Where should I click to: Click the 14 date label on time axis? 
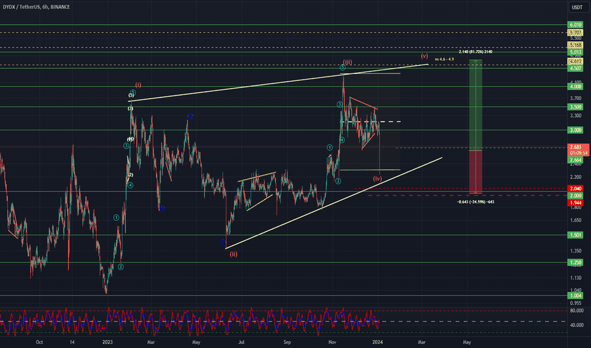72,342
